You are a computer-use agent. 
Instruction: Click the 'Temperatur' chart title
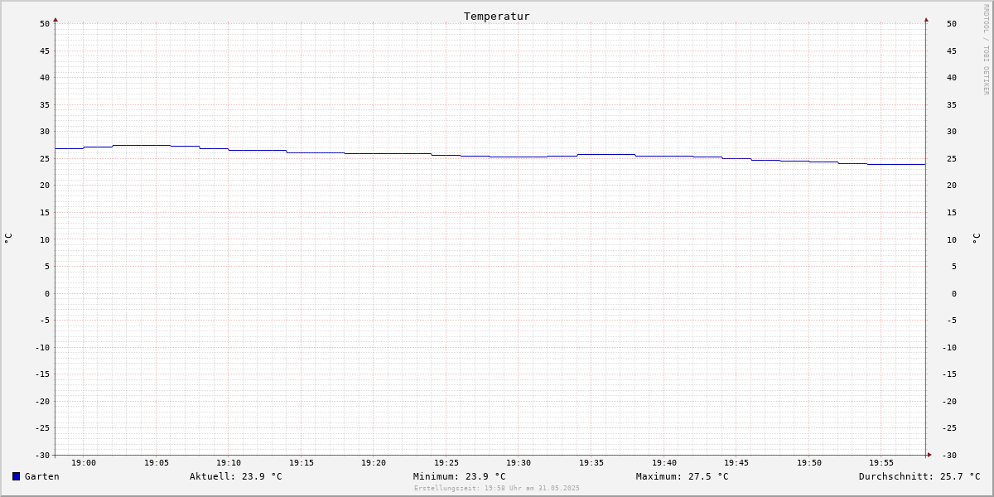(497, 16)
